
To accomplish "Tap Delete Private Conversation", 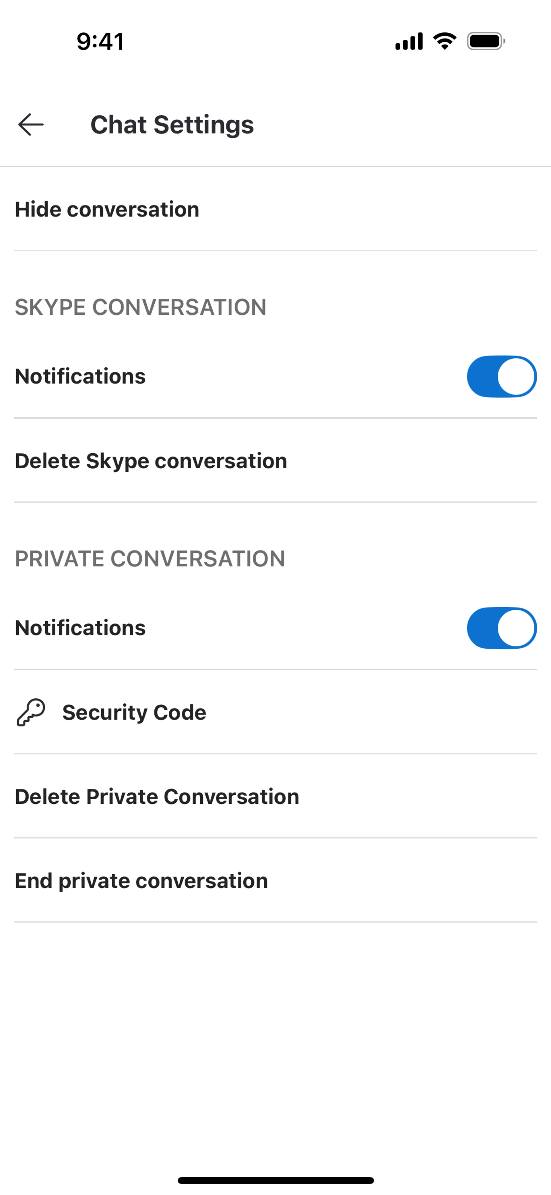I will pos(157,796).
